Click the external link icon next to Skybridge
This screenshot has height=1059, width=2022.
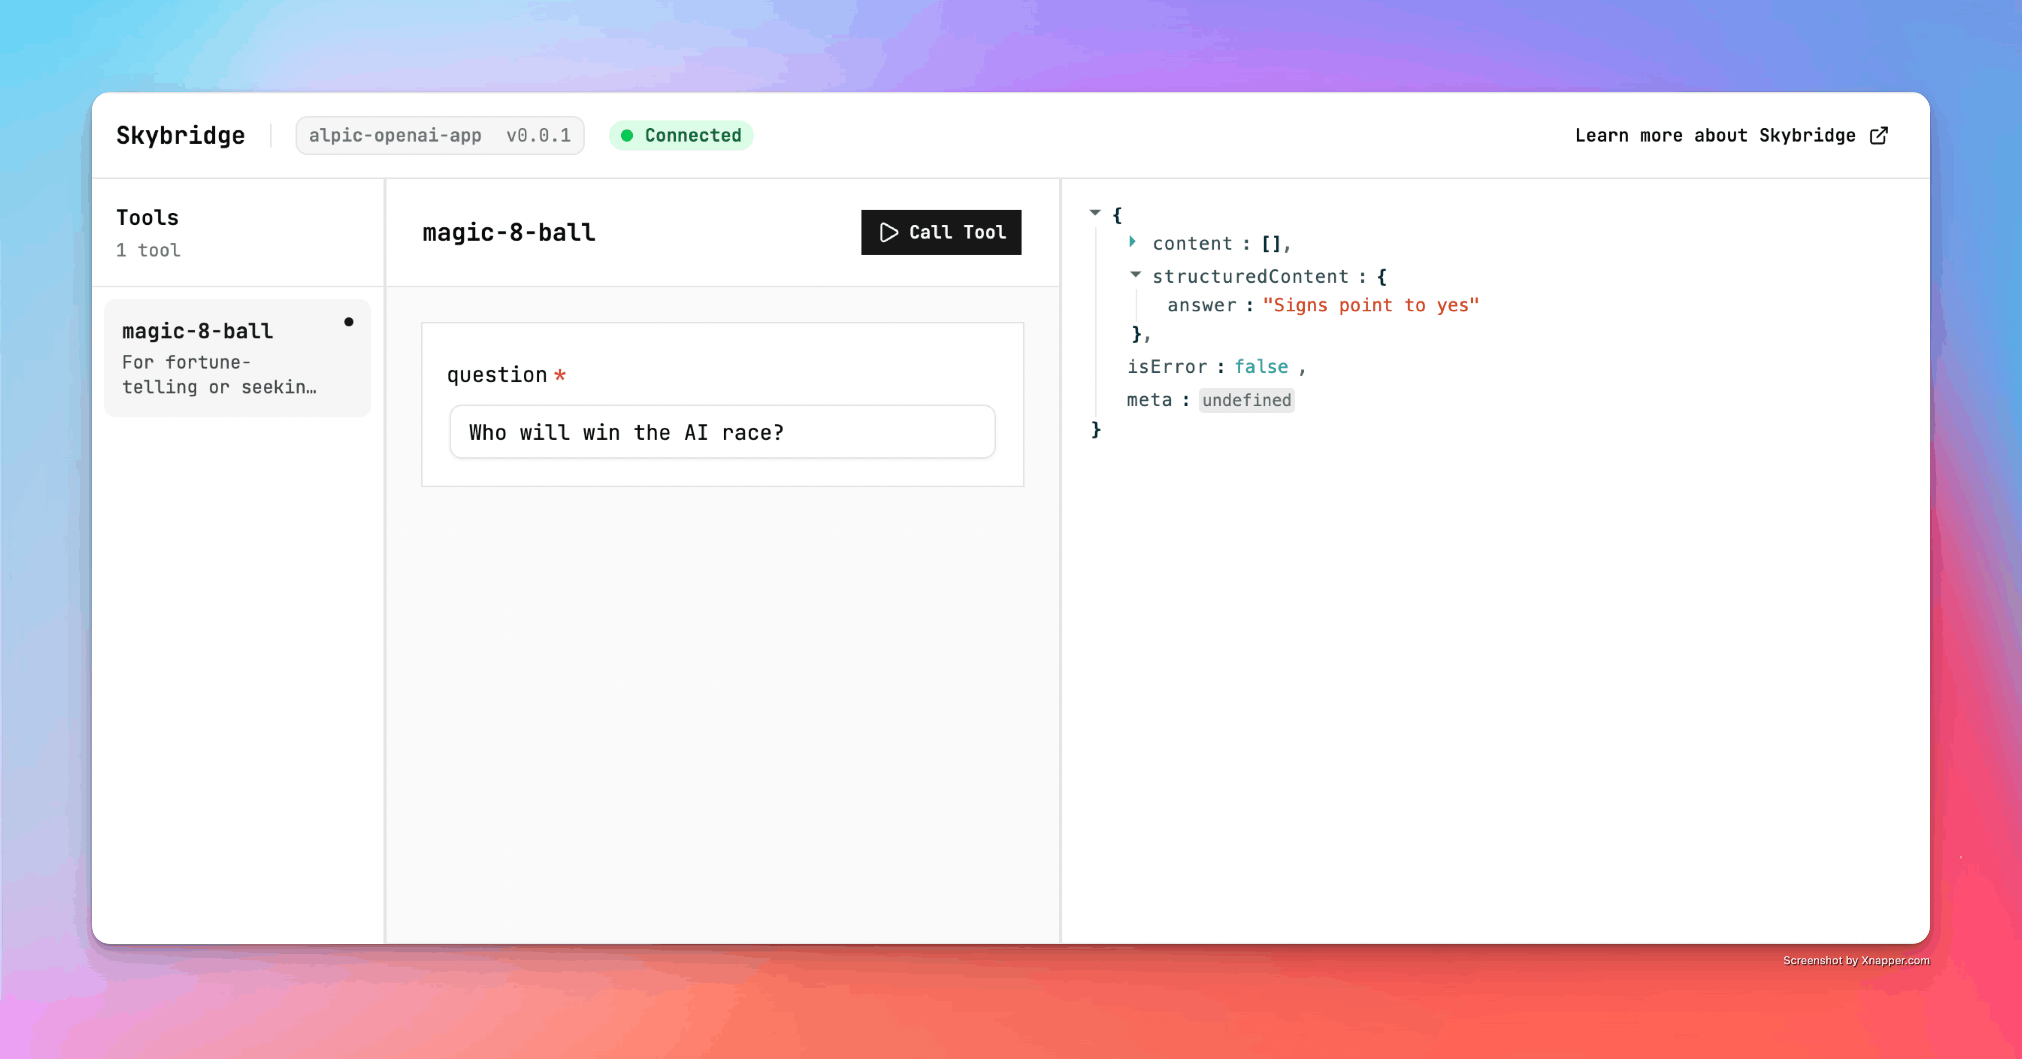1879,135
